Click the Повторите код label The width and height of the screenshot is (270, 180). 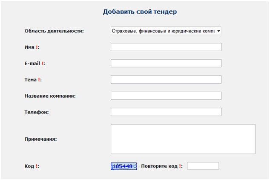click(159, 166)
